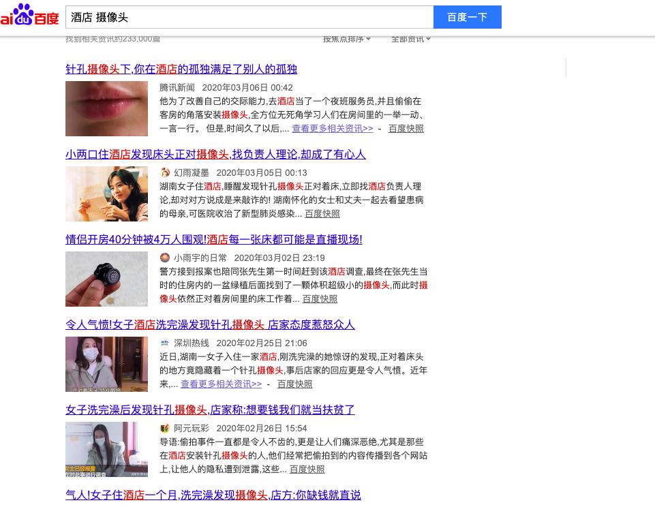The image size is (655, 507).
Task: Open the 针孔摄像头下 headline article
Action: (181, 69)
